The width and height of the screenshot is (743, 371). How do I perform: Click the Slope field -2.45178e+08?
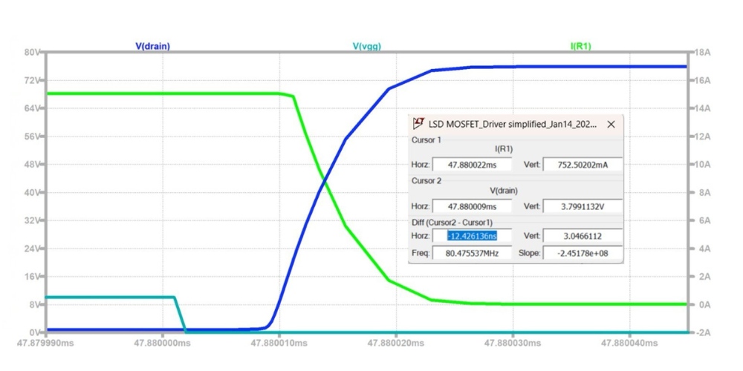point(583,253)
